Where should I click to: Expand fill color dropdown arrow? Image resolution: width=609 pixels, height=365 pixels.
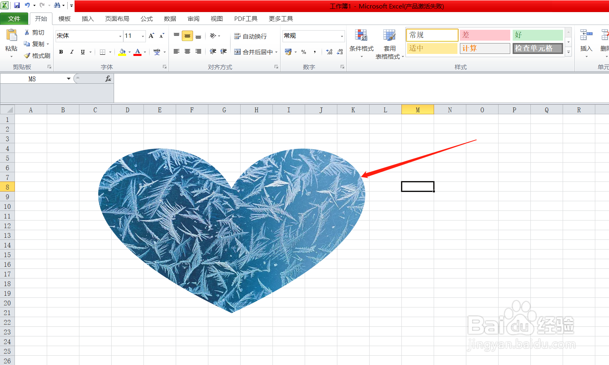129,52
